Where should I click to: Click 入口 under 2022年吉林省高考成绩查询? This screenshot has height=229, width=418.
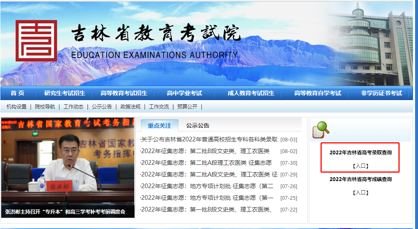tap(360, 193)
